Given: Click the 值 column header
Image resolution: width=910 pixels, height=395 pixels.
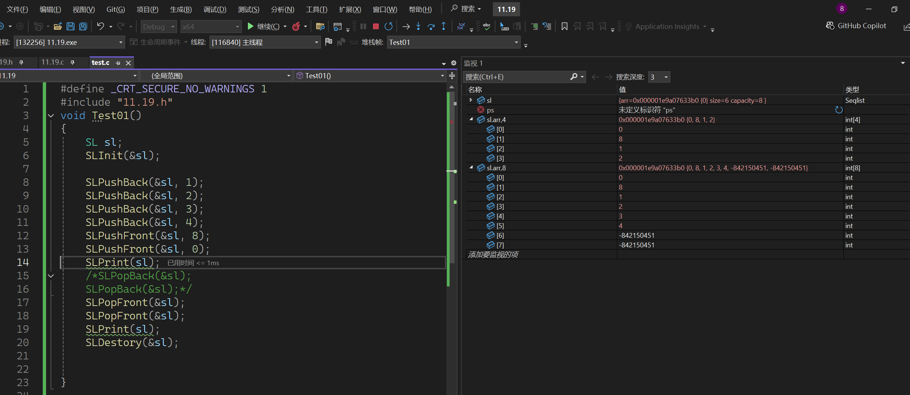Looking at the screenshot, I should [x=623, y=89].
